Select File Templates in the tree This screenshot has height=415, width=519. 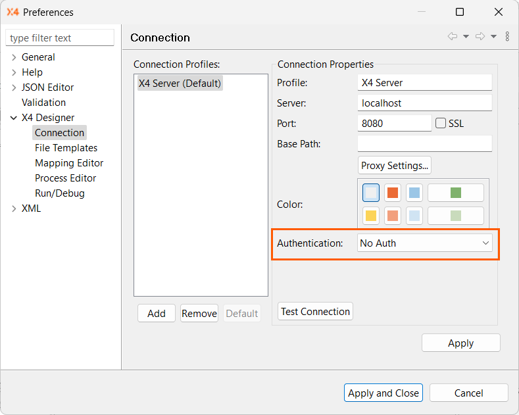[66, 148]
